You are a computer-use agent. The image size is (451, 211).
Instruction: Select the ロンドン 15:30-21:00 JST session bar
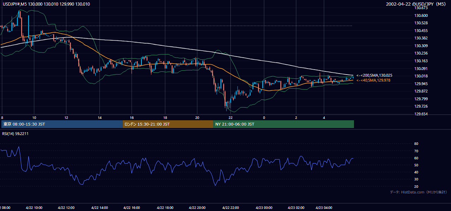tap(168, 124)
